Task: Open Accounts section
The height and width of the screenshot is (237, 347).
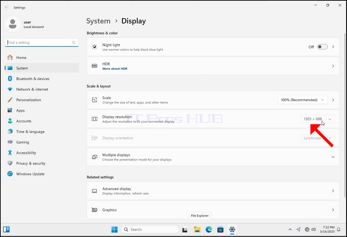Action: pyautogui.click(x=42, y=121)
